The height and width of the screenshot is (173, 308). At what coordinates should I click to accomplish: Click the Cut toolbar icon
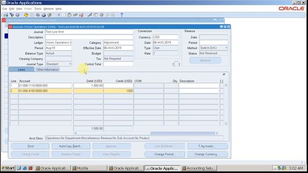[59, 15]
